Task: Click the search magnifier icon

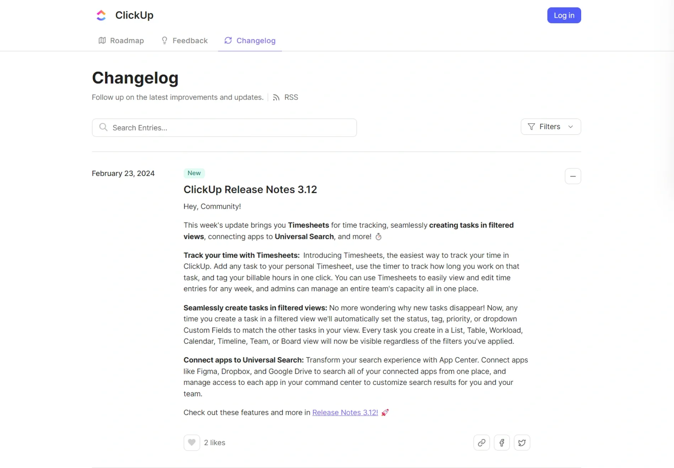Action: tap(104, 127)
